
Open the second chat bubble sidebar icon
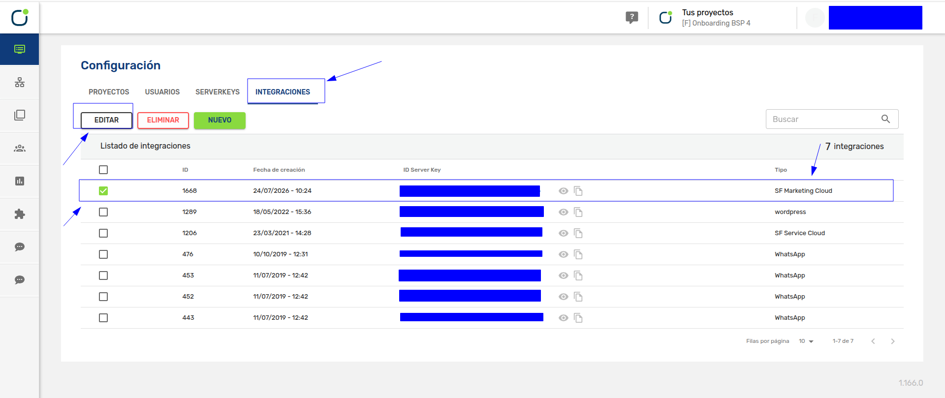[x=20, y=280]
